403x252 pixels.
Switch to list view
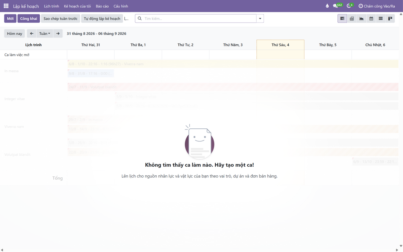[381, 18]
